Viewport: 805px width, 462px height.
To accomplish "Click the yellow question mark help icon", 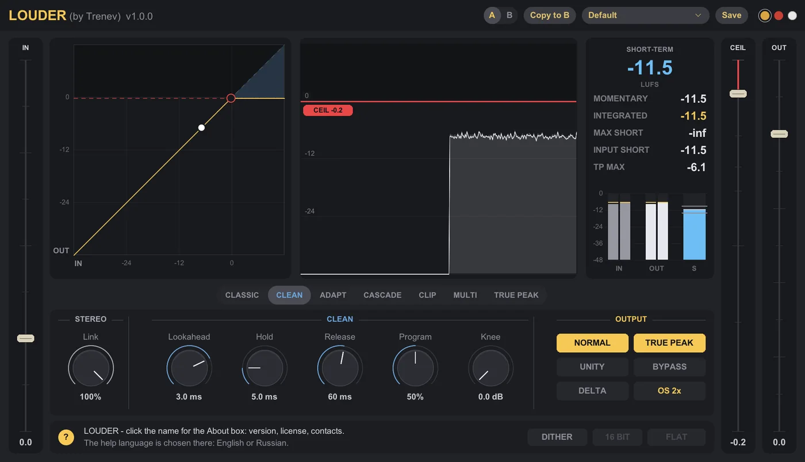I will pos(66,437).
